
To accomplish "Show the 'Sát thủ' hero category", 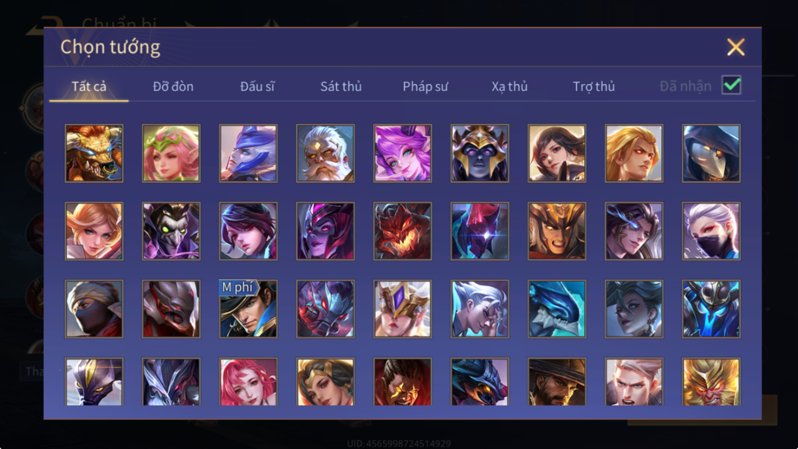I will pyautogui.click(x=341, y=86).
